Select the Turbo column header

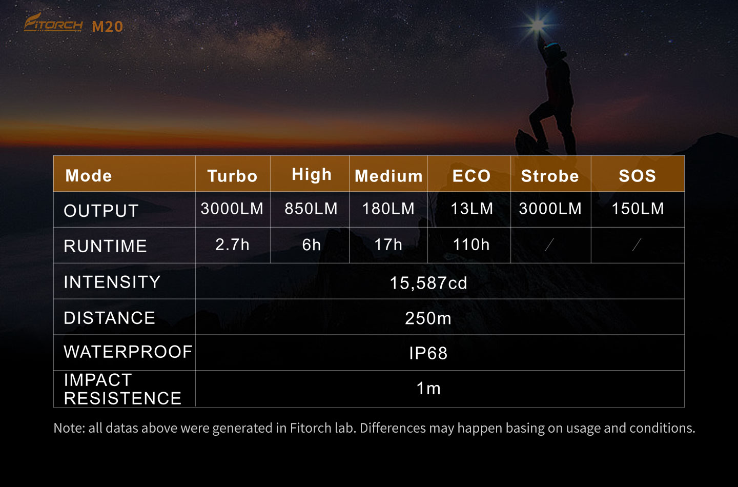point(232,176)
